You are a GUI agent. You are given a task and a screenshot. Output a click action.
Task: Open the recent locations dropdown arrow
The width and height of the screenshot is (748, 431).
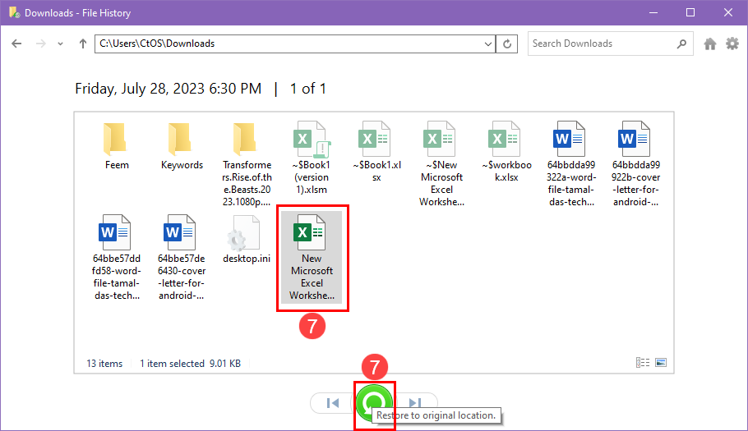60,44
